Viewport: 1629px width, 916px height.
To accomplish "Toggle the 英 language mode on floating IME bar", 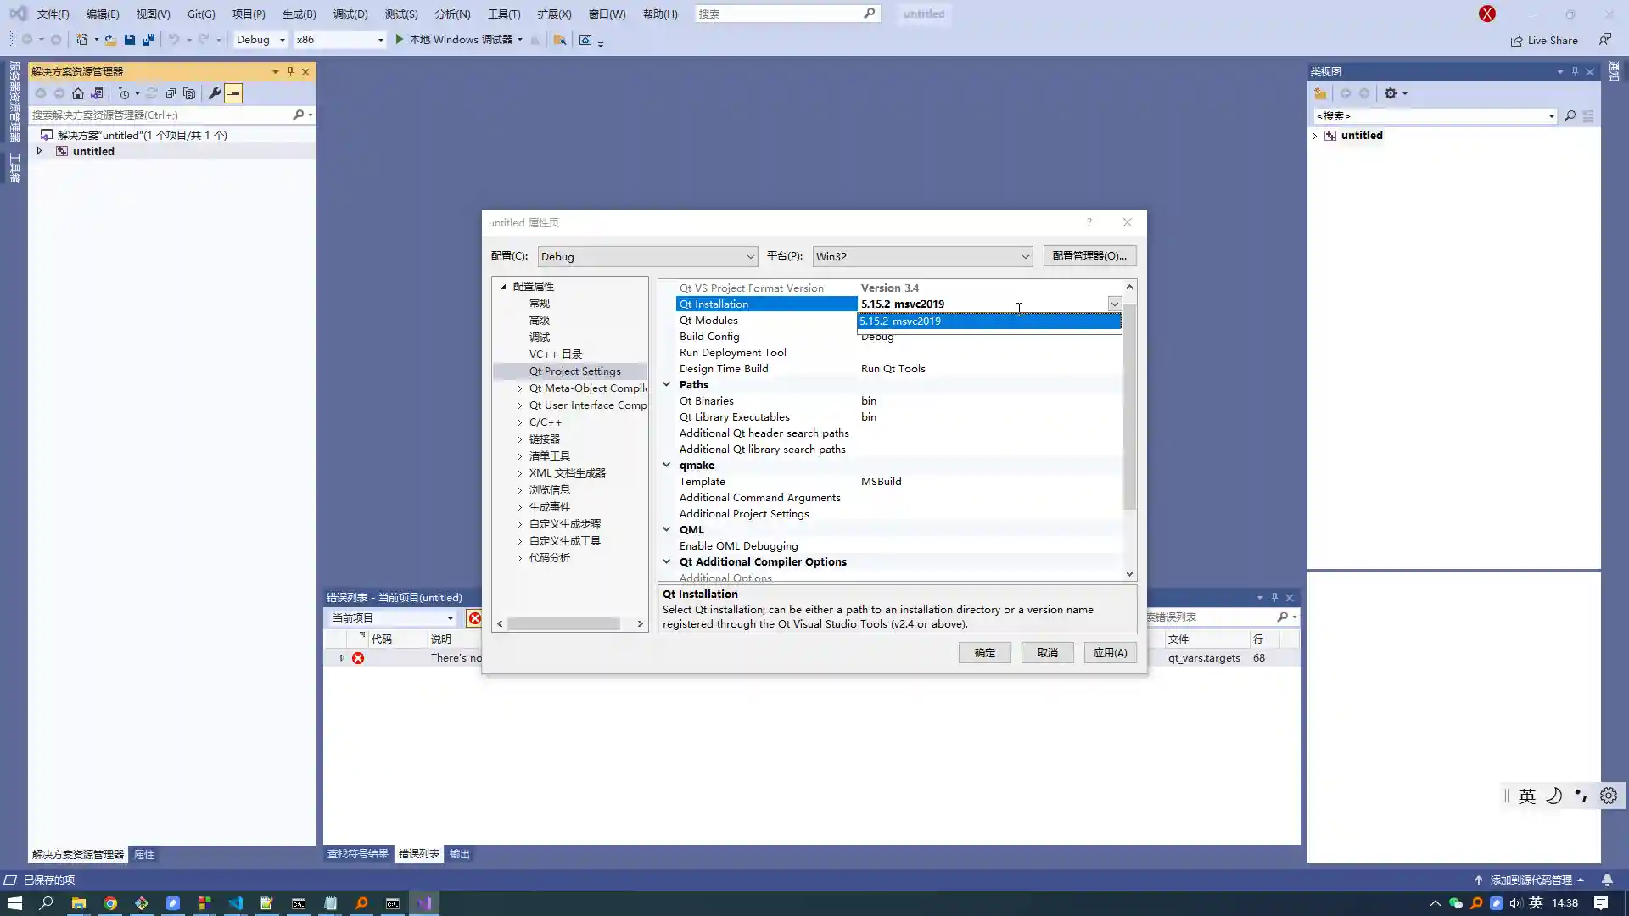I will (1527, 796).
